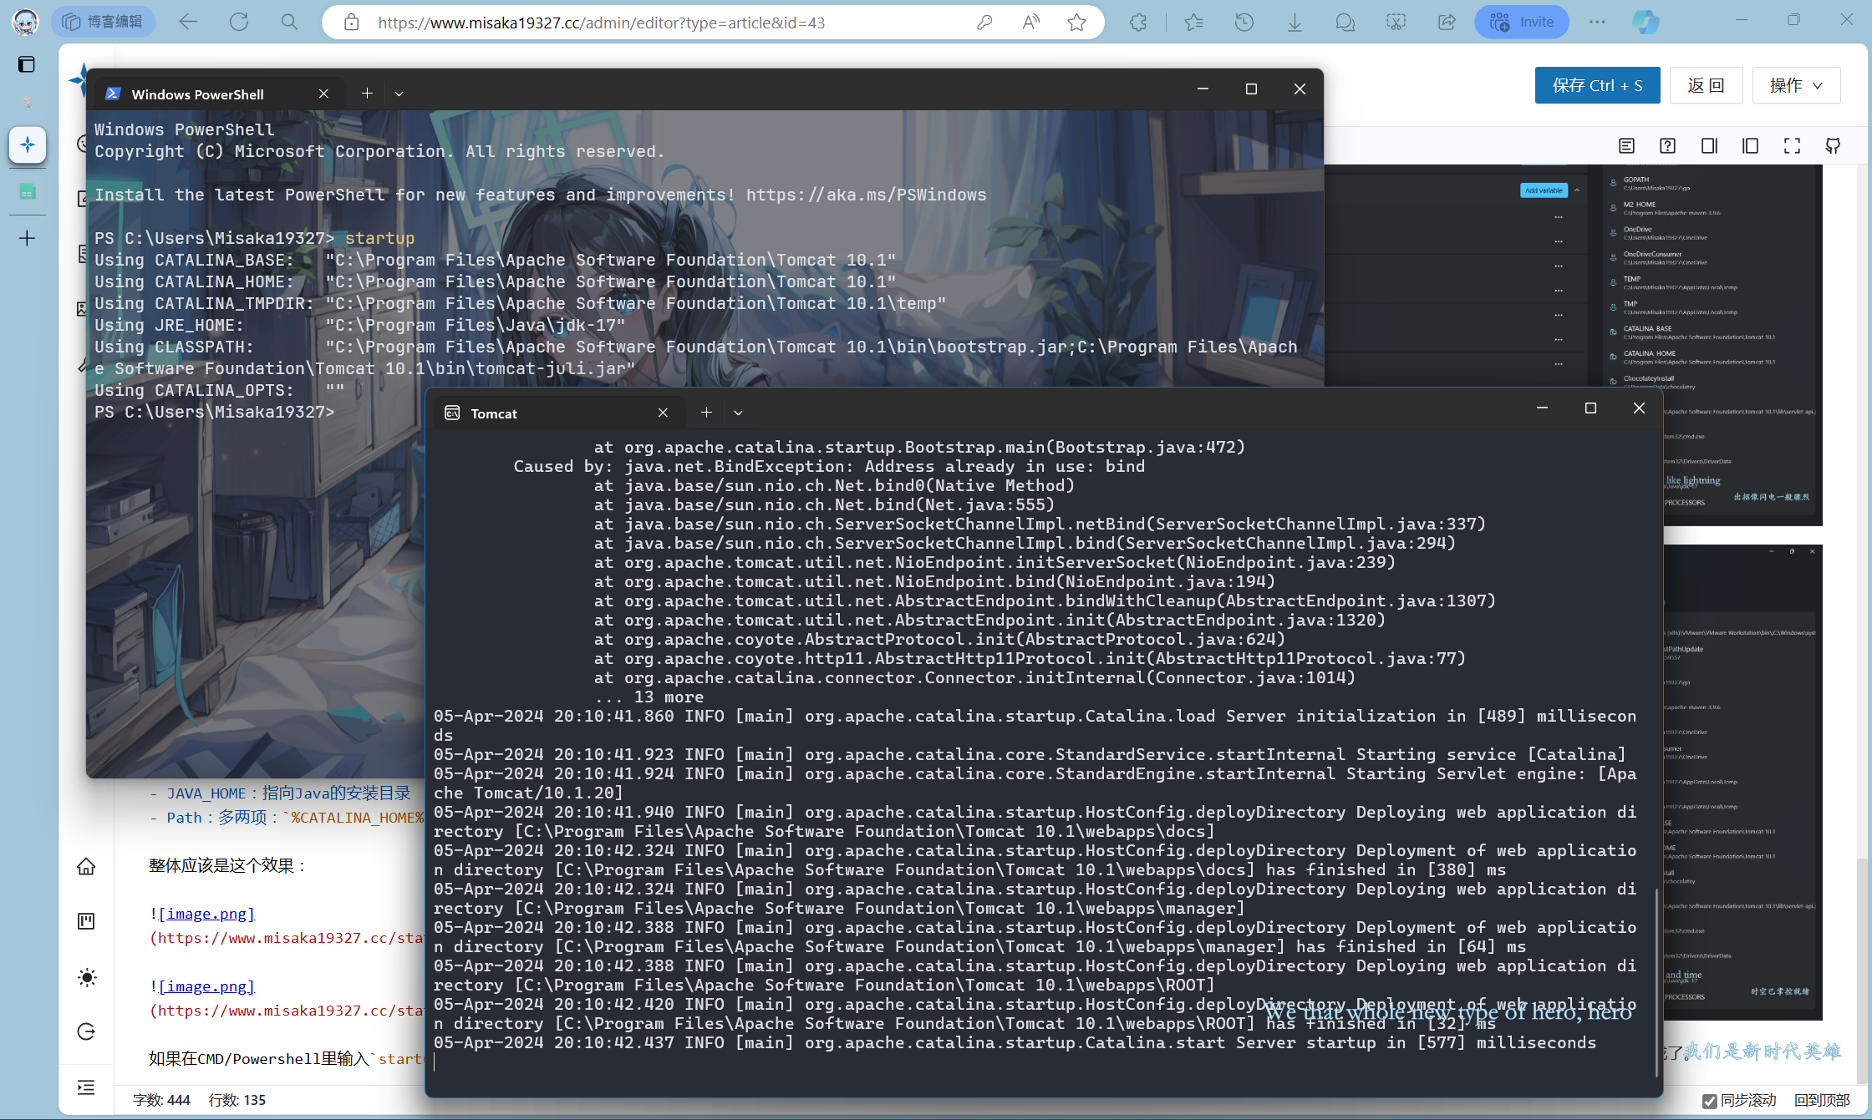This screenshot has height=1120, width=1872.
Task: Open editor table of contents icon
Action: point(1626,146)
